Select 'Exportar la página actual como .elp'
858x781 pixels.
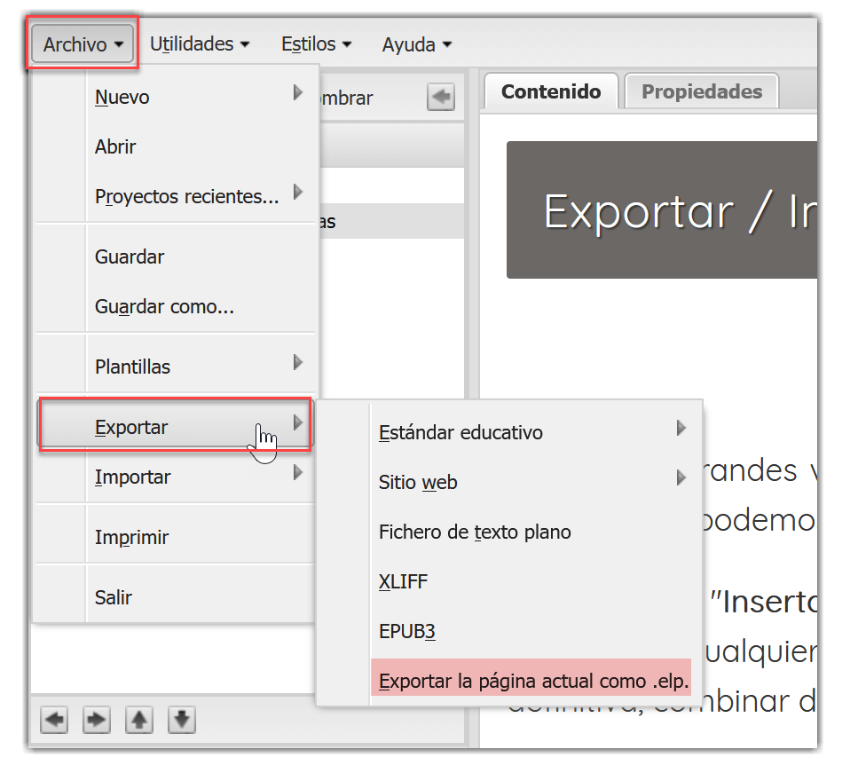[531, 681]
